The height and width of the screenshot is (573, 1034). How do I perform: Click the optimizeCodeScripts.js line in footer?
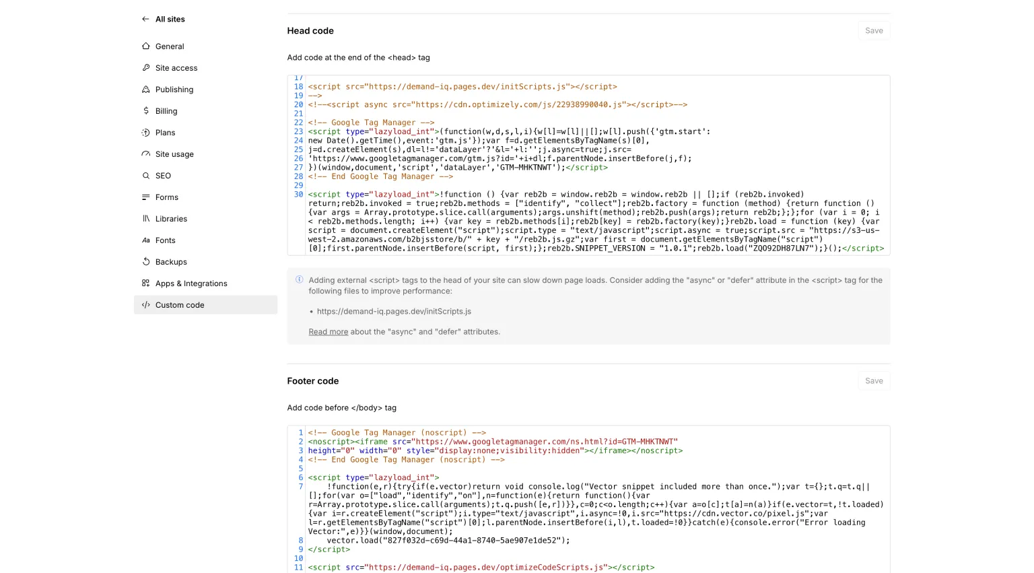[481, 568]
